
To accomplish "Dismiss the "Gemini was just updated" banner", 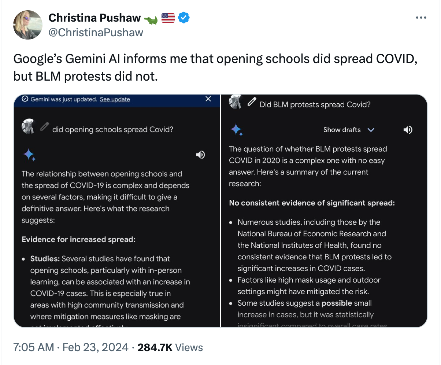I will click(208, 99).
